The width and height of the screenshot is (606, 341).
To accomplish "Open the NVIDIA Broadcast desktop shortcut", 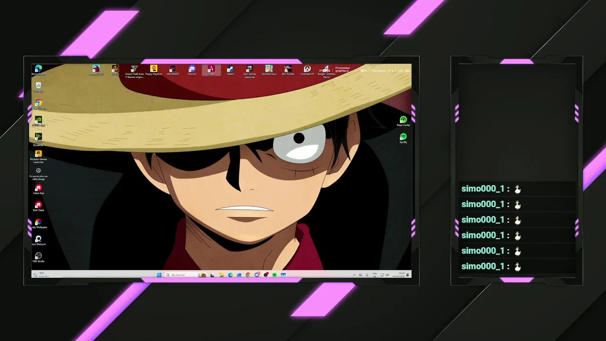I will coord(39,139).
